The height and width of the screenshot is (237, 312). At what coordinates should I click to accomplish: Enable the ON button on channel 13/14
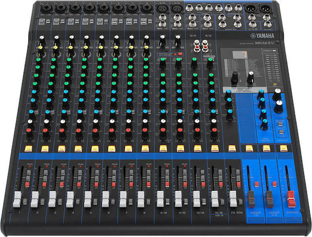tap(198, 148)
